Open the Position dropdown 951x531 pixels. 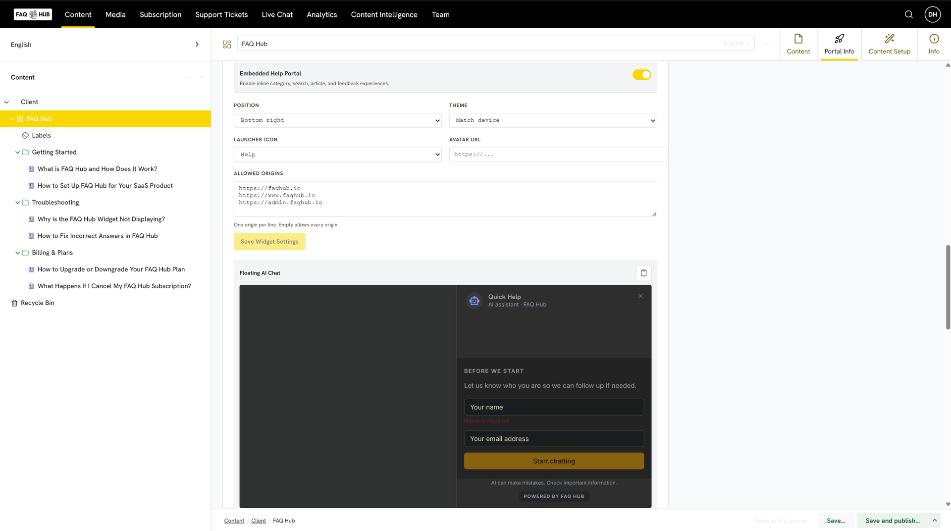point(338,120)
